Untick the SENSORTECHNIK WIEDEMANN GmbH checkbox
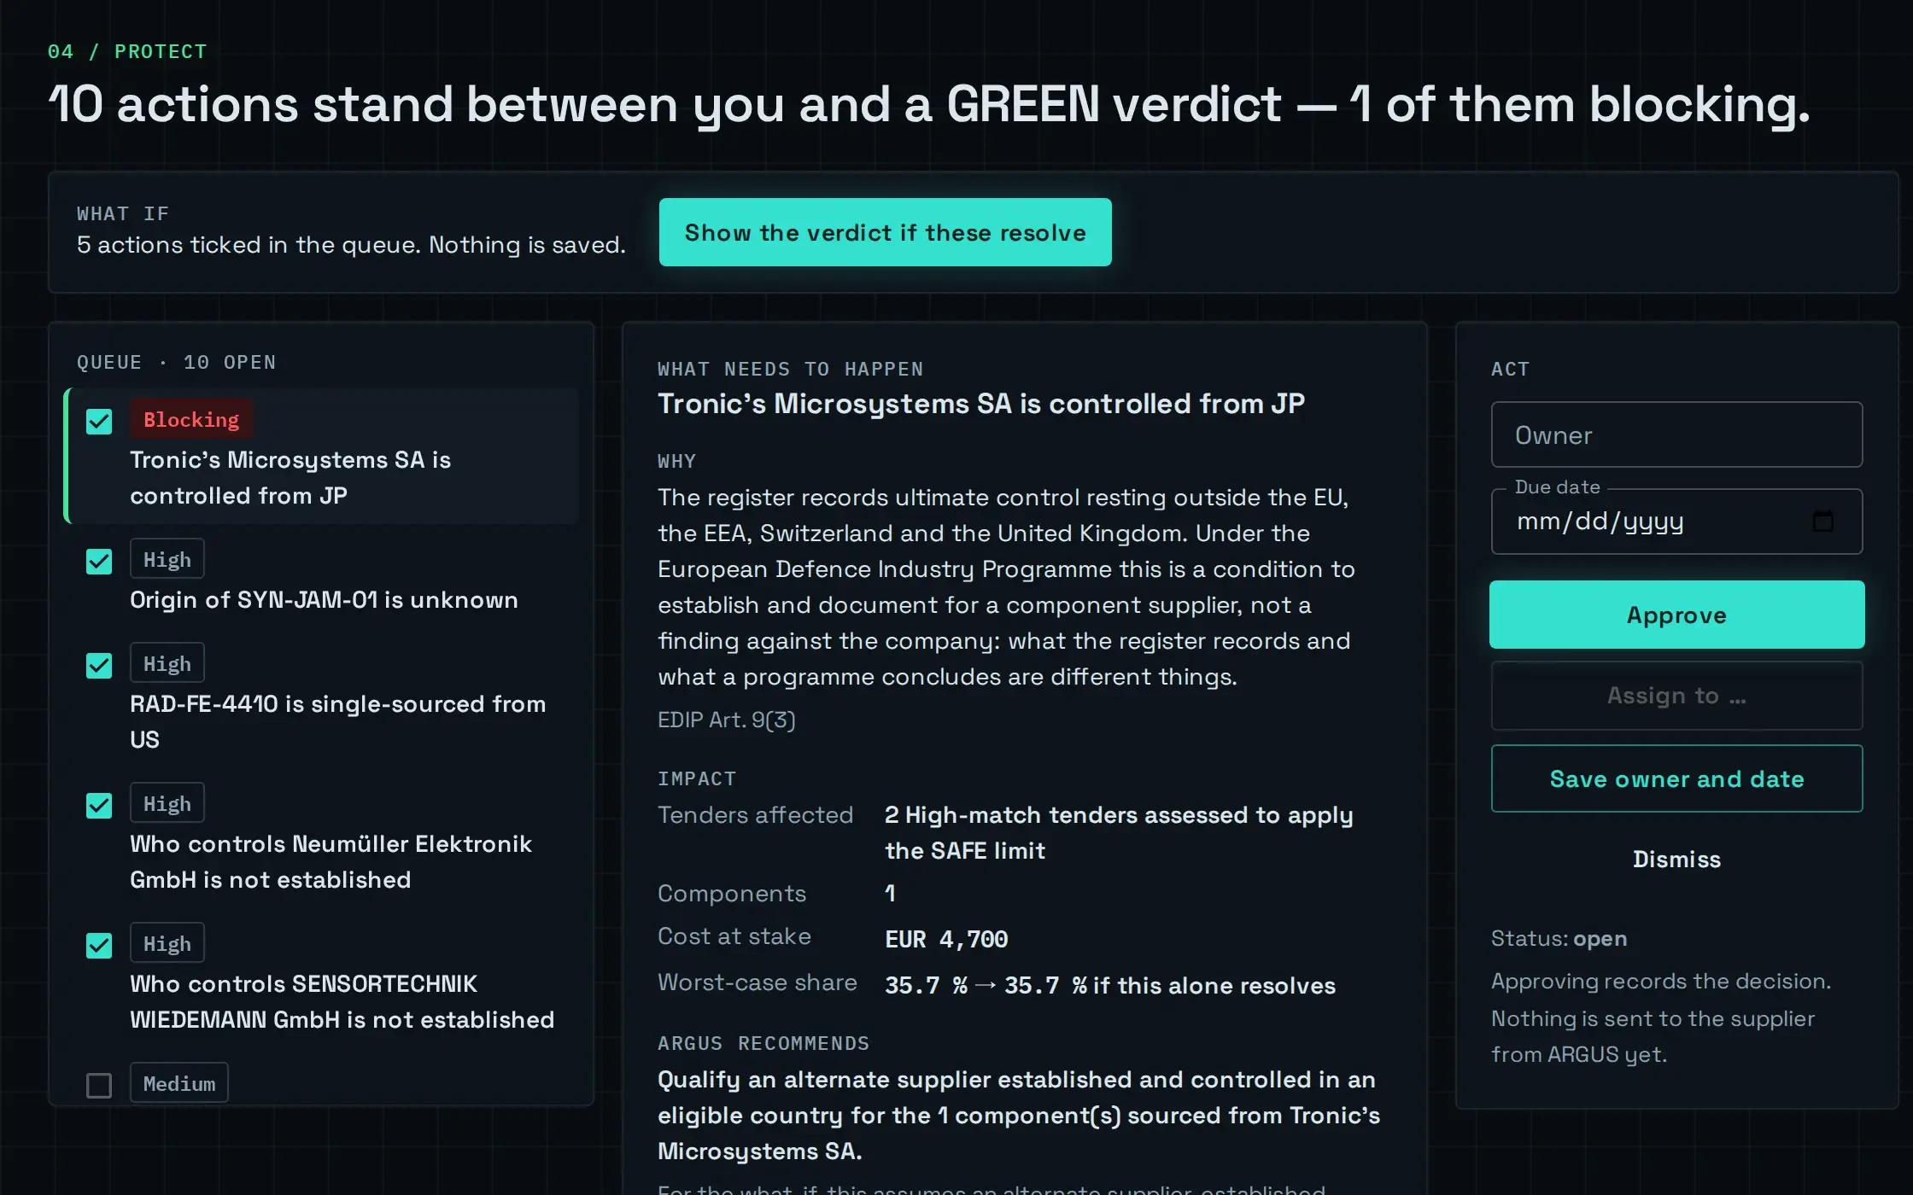This screenshot has height=1195, width=1913. click(x=99, y=945)
